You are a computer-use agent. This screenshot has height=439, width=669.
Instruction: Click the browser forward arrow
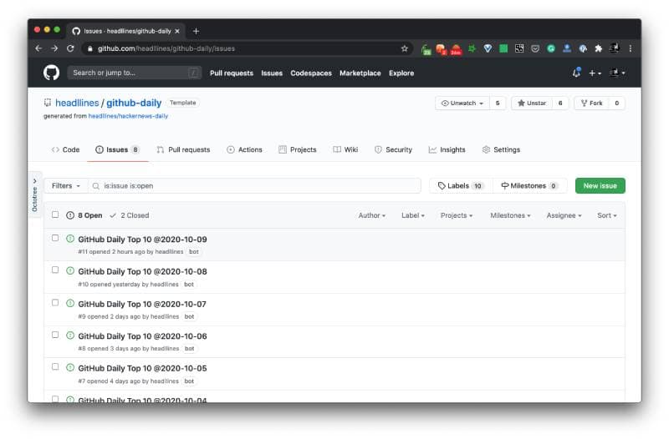click(x=54, y=48)
